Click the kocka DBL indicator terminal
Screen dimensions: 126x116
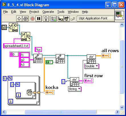point(50,92)
